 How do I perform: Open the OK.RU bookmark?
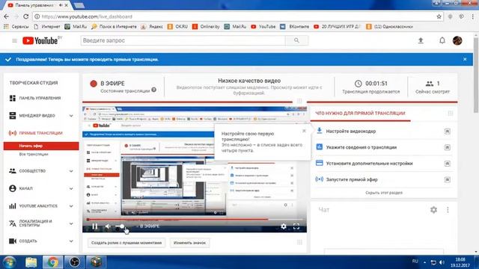(x=177, y=27)
